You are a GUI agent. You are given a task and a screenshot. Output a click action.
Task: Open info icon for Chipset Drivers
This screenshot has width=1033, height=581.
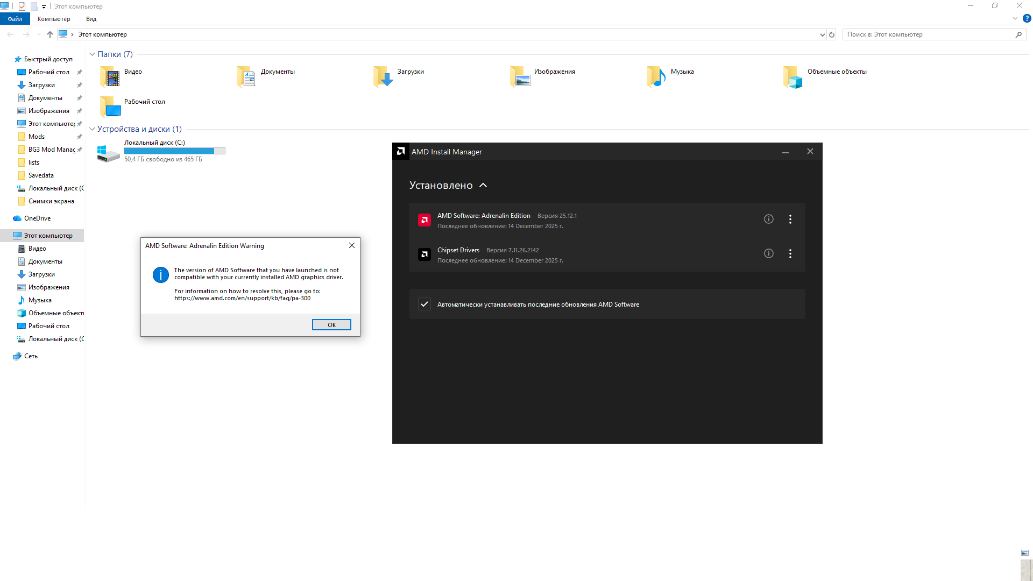point(769,253)
